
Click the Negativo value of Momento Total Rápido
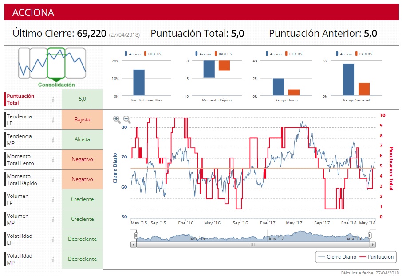coord(82,179)
